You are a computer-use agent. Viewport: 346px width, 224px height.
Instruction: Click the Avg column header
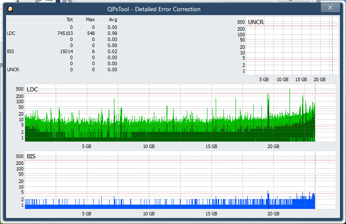(113, 20)
